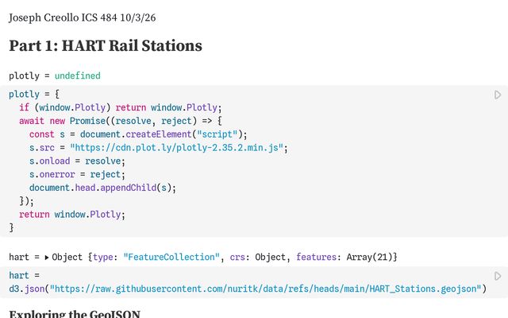
Task: Click the 'Exploring the GeoJSON' heading
Action: coord(75,314)
